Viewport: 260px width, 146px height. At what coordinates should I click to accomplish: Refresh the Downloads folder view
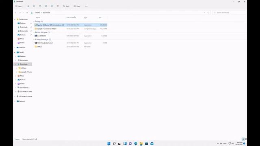coord(208,13)
